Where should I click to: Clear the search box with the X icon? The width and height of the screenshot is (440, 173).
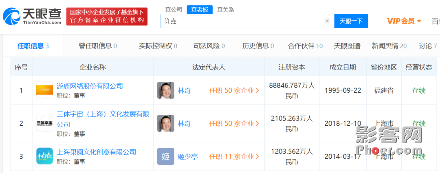click(327, 21)
